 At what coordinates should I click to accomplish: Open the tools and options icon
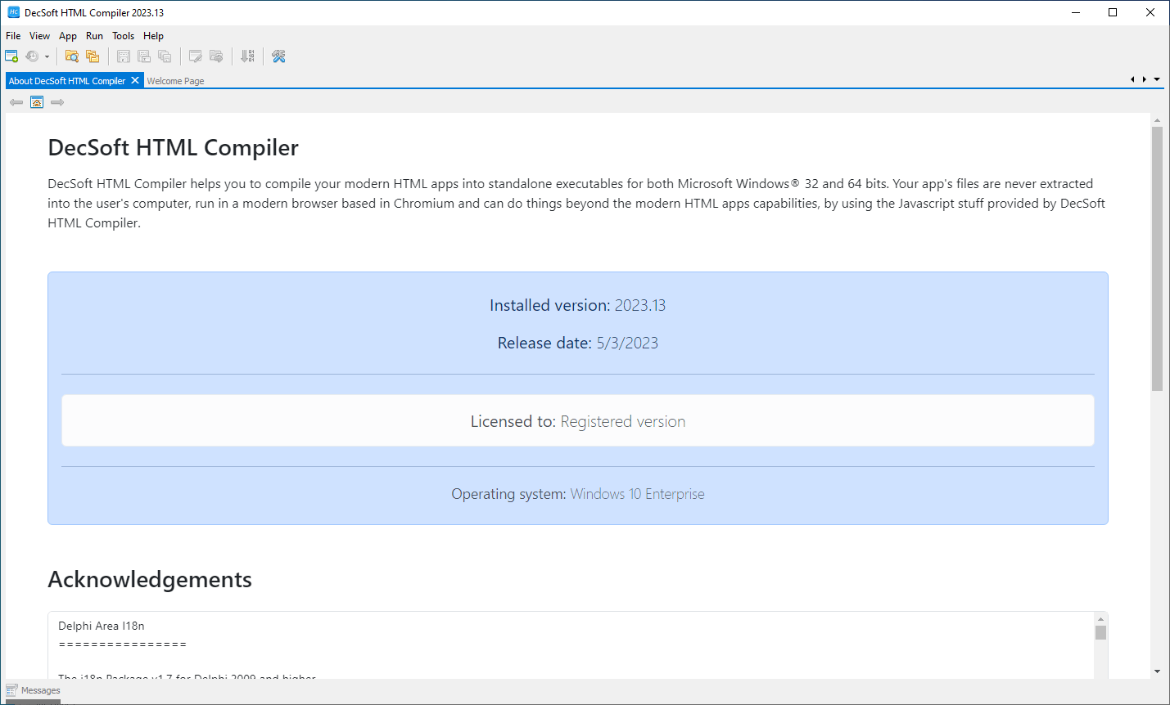(278, 56)
